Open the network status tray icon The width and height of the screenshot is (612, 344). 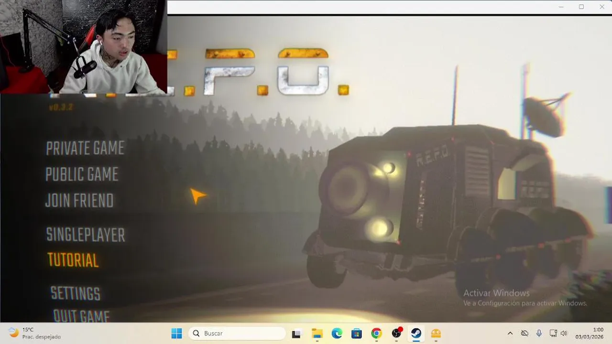pos(553,333)
